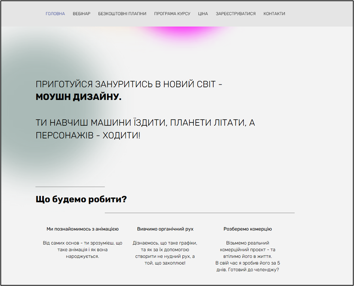Open the ПРОГРАМА КУРСУ menu item

[x=172, y=13]
